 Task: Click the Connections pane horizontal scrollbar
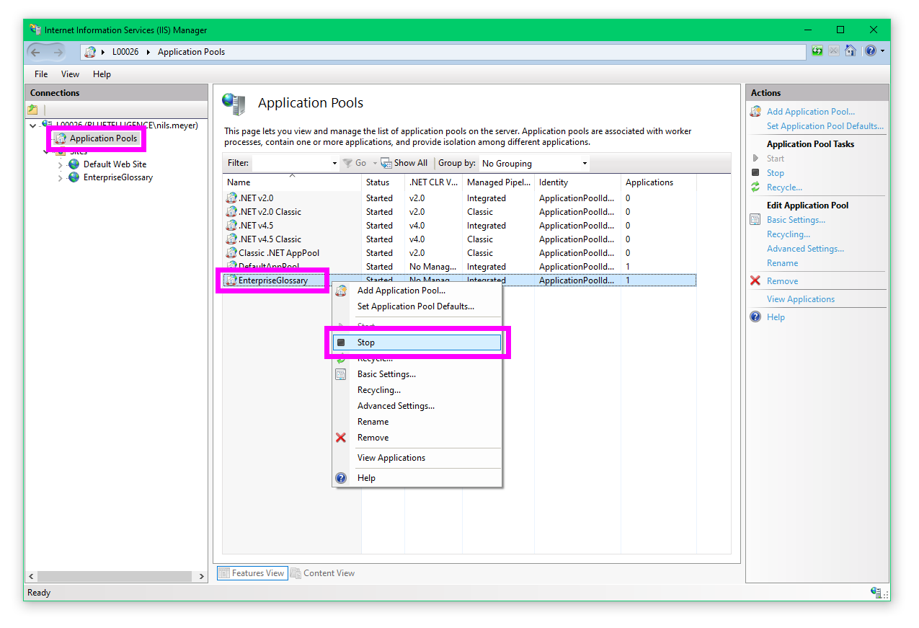click(x=114, y=577)
